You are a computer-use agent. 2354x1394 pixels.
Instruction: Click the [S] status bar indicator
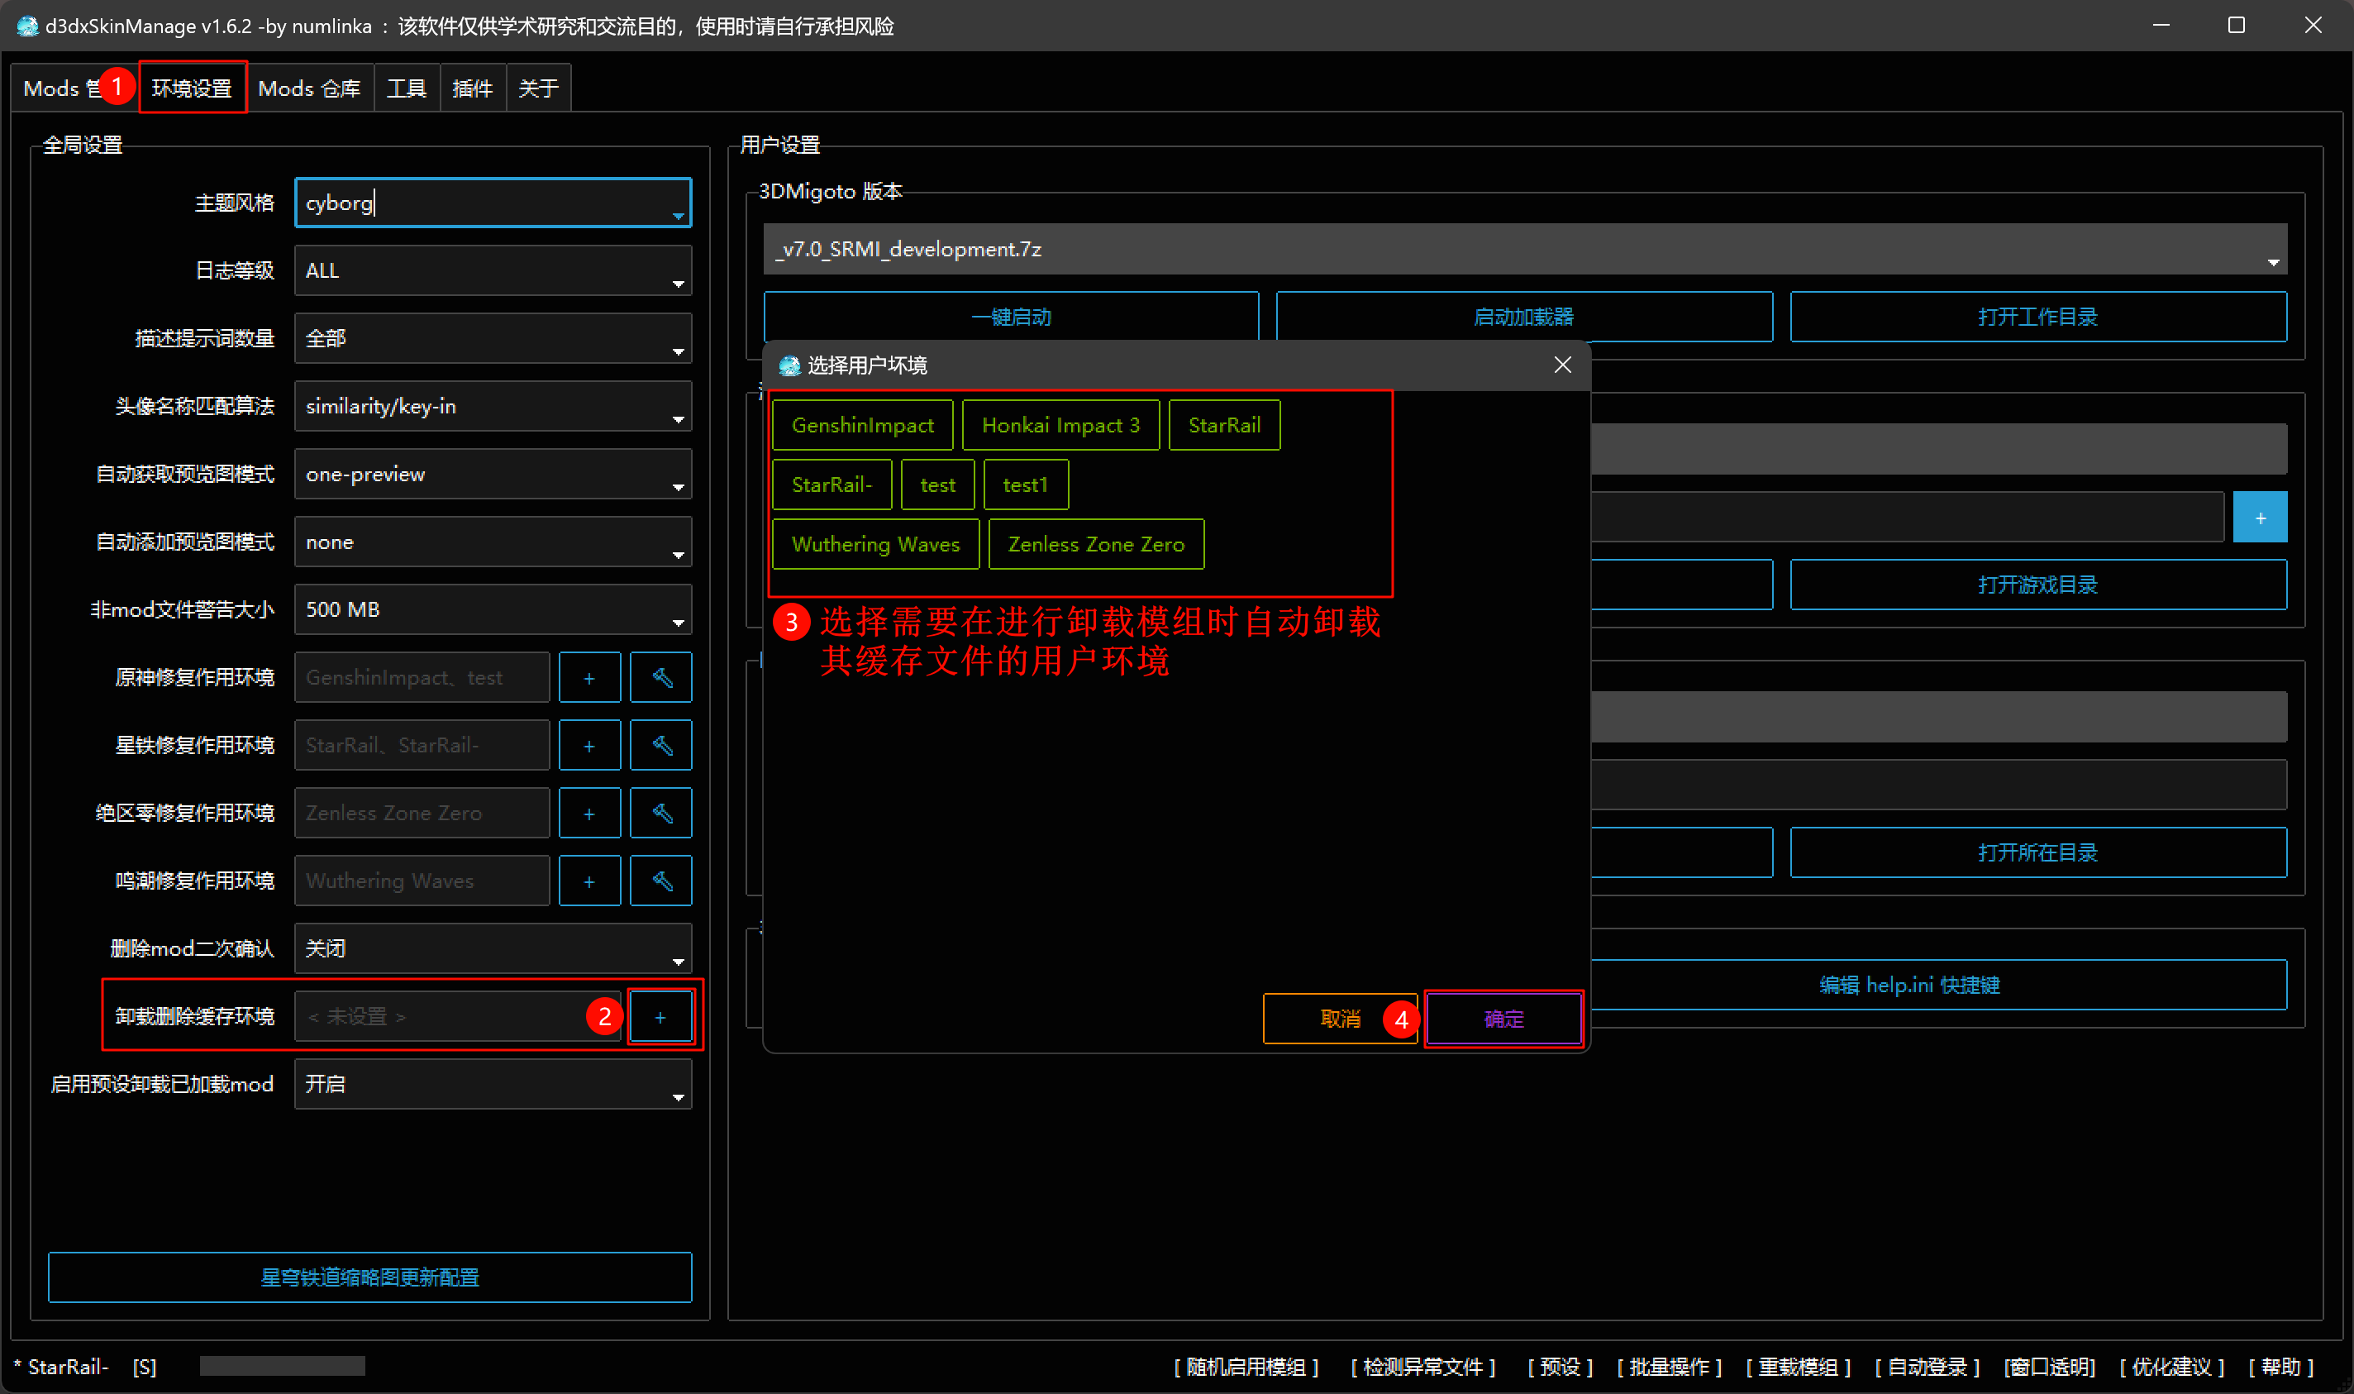tap(145, 1367)
